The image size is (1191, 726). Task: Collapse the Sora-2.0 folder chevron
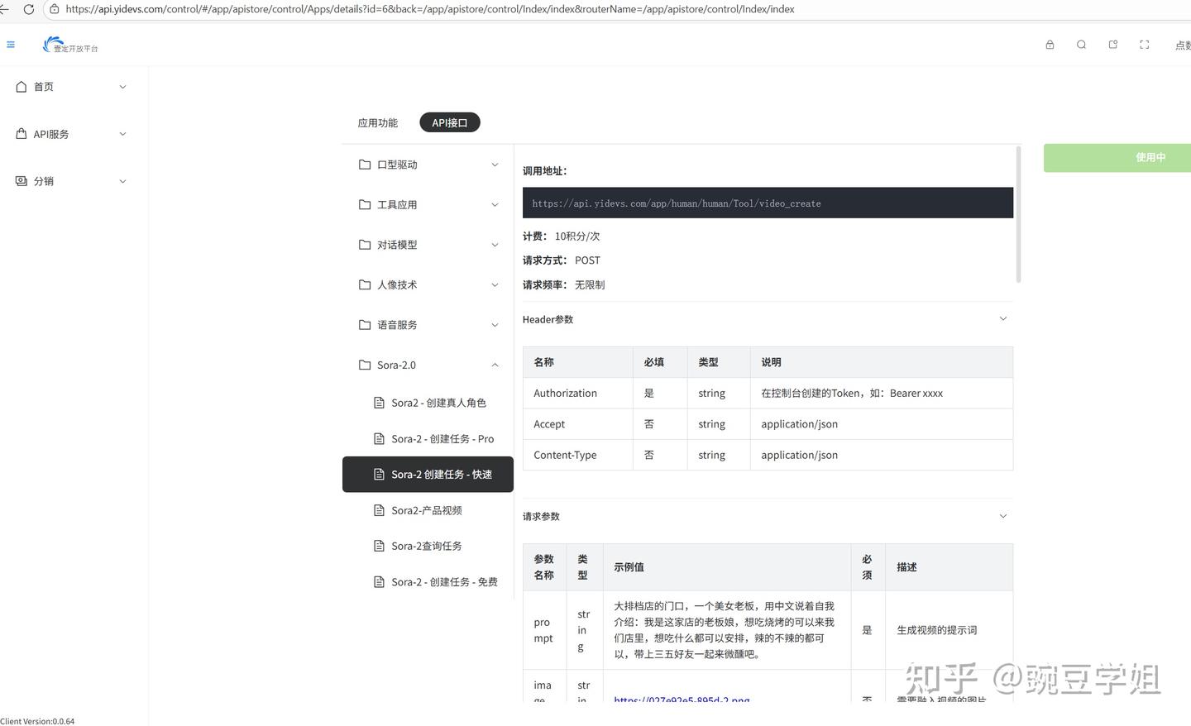pyautogui.click(x=495, y=365)
